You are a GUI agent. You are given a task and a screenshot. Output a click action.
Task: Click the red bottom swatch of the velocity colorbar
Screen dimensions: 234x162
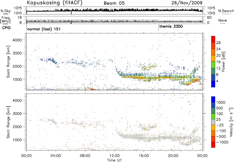coord(213,145)
